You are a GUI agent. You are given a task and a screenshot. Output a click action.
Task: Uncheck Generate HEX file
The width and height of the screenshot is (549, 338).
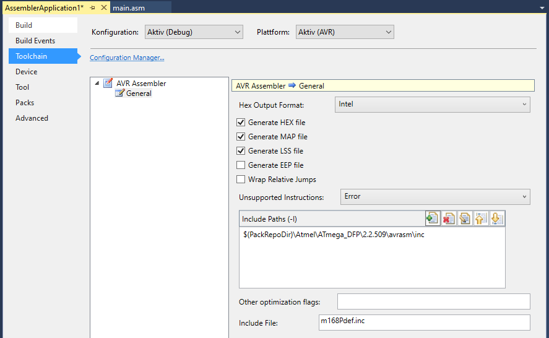pyautogui.click(x=241, y=123)
